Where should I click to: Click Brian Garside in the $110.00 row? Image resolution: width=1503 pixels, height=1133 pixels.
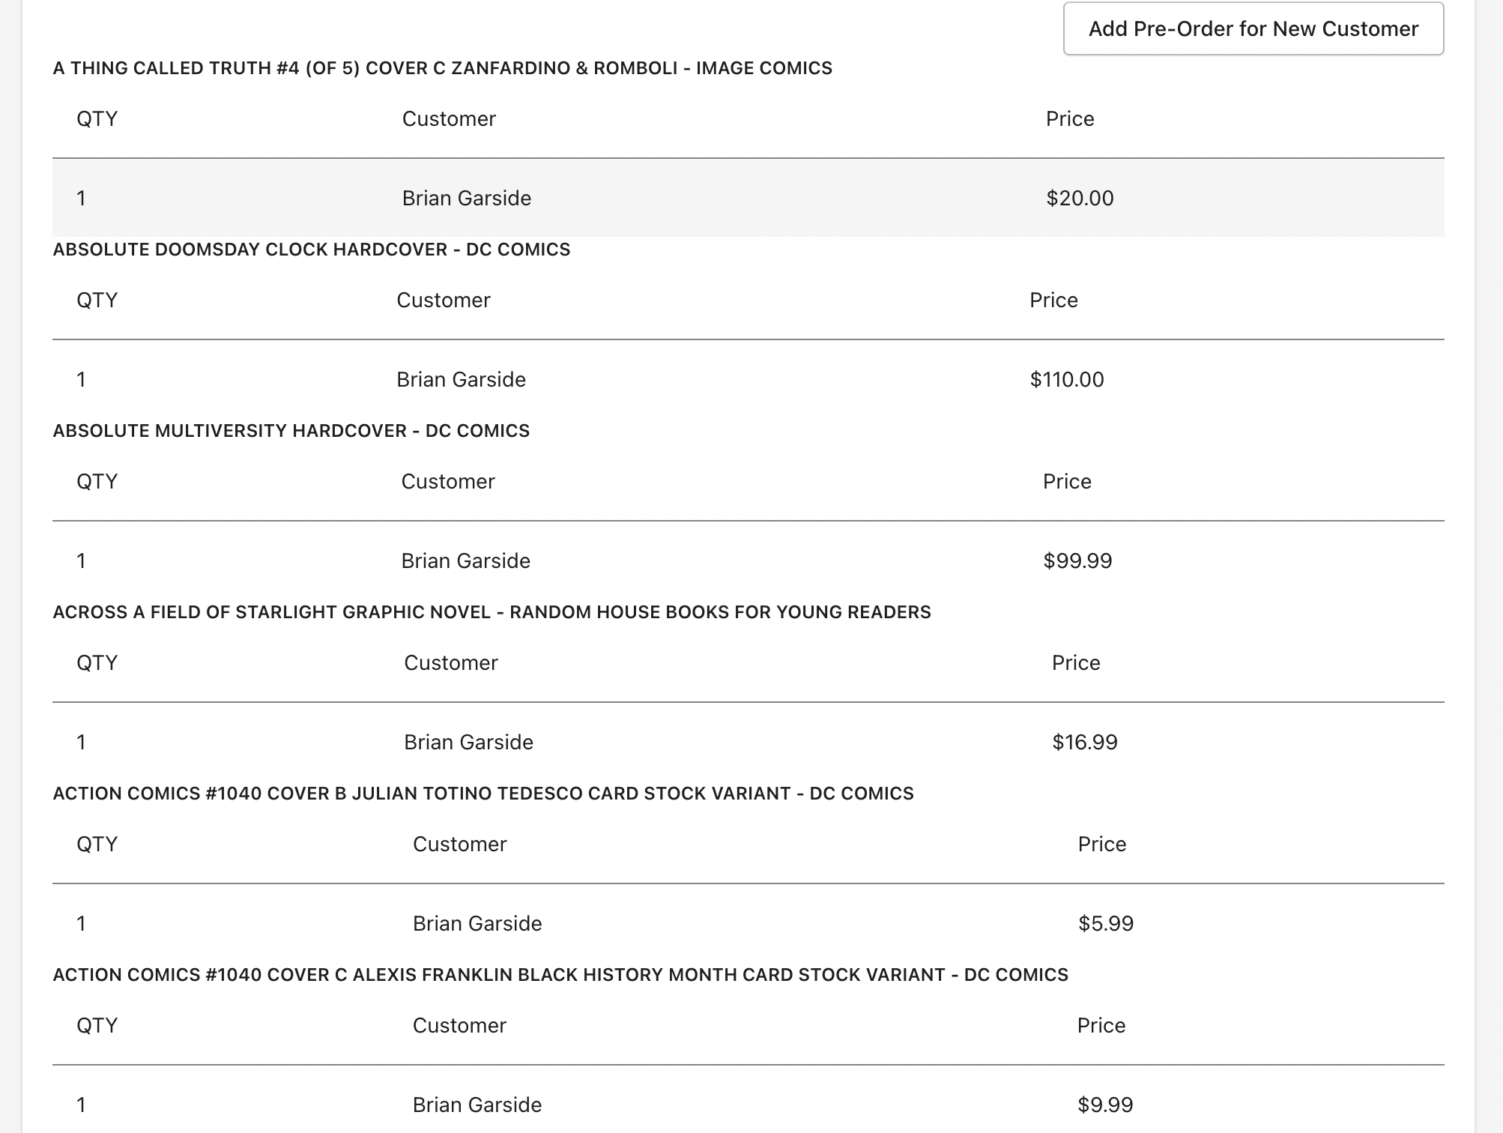click(x=462, y=380)
